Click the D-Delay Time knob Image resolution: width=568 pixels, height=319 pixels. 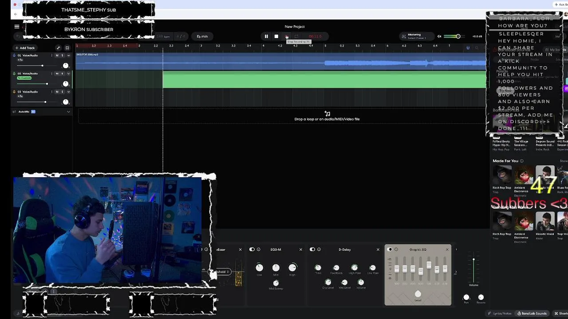pyautogui.click(x=318, y=268)
